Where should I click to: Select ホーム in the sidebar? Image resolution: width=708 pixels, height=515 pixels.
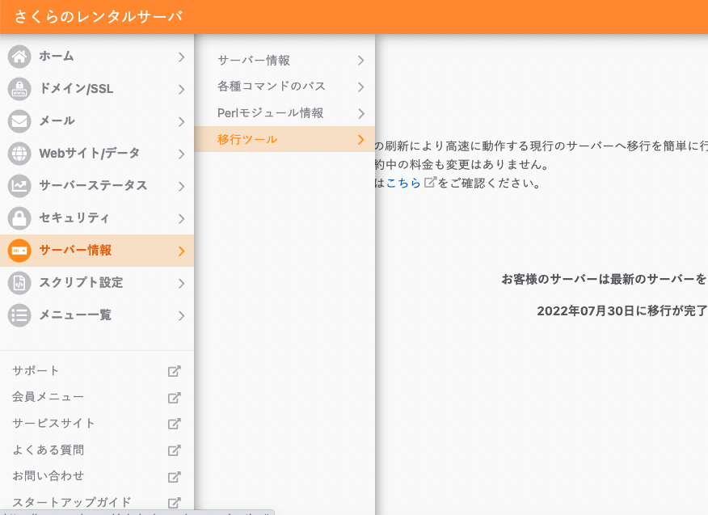tap(97, 57)
